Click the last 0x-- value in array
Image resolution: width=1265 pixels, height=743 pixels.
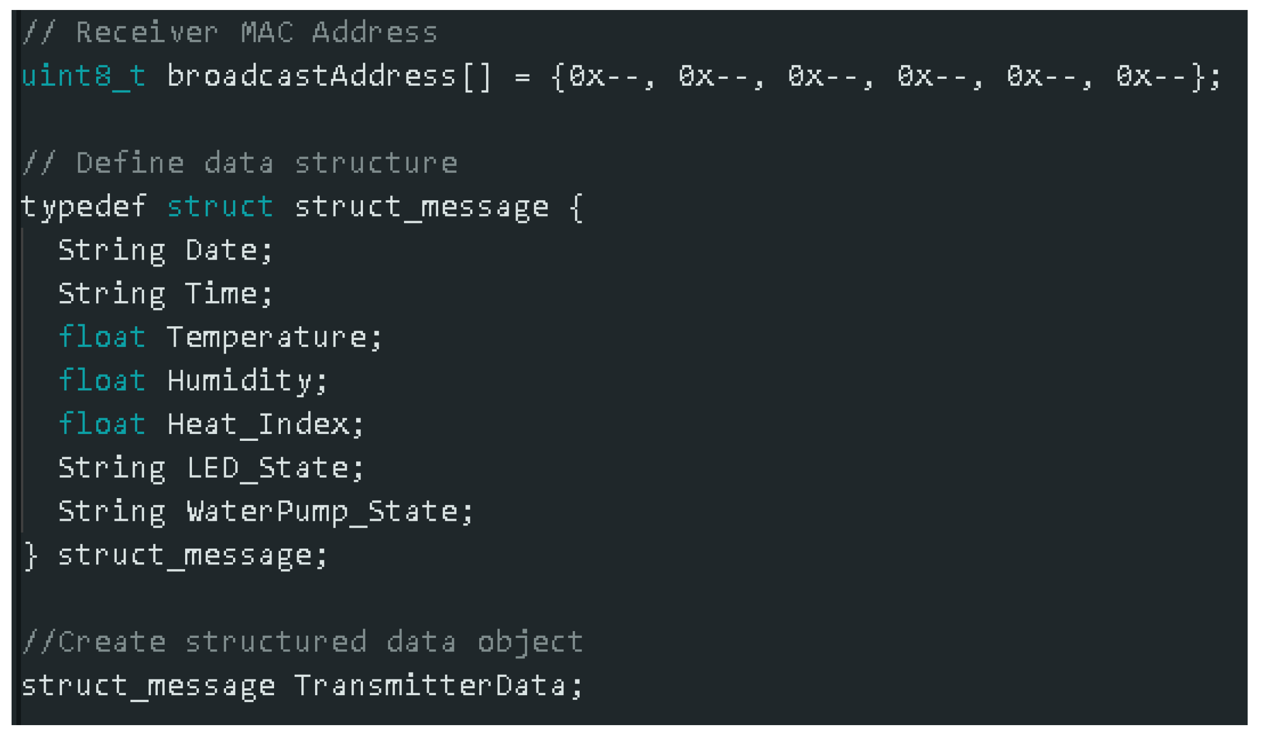pos(1150,76)
